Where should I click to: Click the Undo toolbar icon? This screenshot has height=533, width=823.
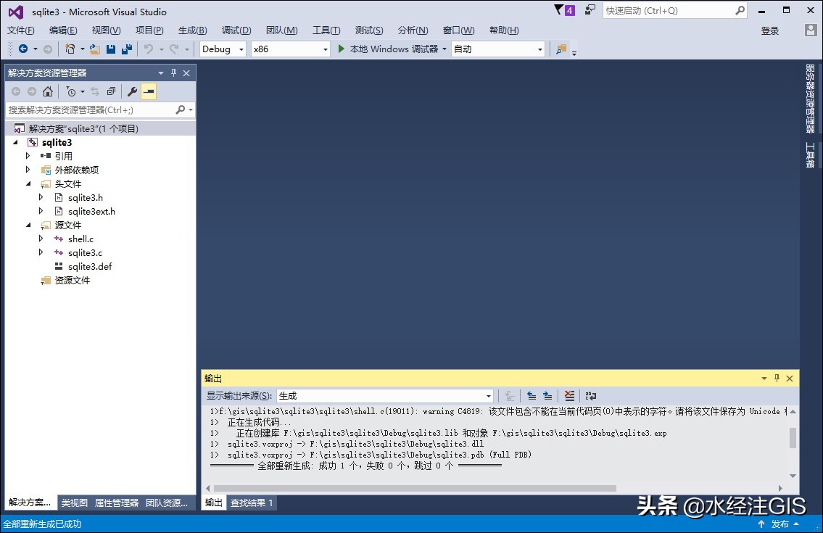click(x=149, y=49)
